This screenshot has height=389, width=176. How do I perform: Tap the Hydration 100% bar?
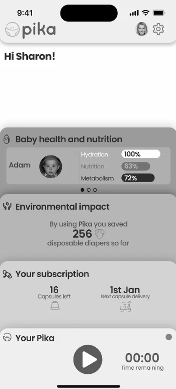point(141,154)
